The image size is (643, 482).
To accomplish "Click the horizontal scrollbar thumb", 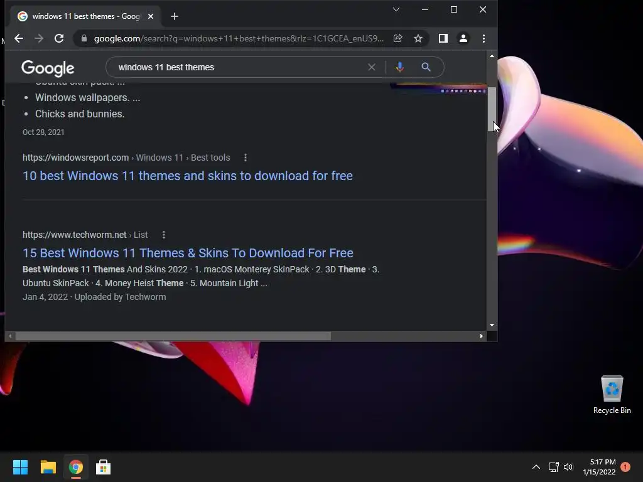I will coord(173,336).
